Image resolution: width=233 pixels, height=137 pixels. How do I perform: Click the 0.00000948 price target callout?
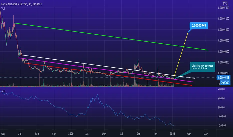pyautogui.click(x=199, y=25)
